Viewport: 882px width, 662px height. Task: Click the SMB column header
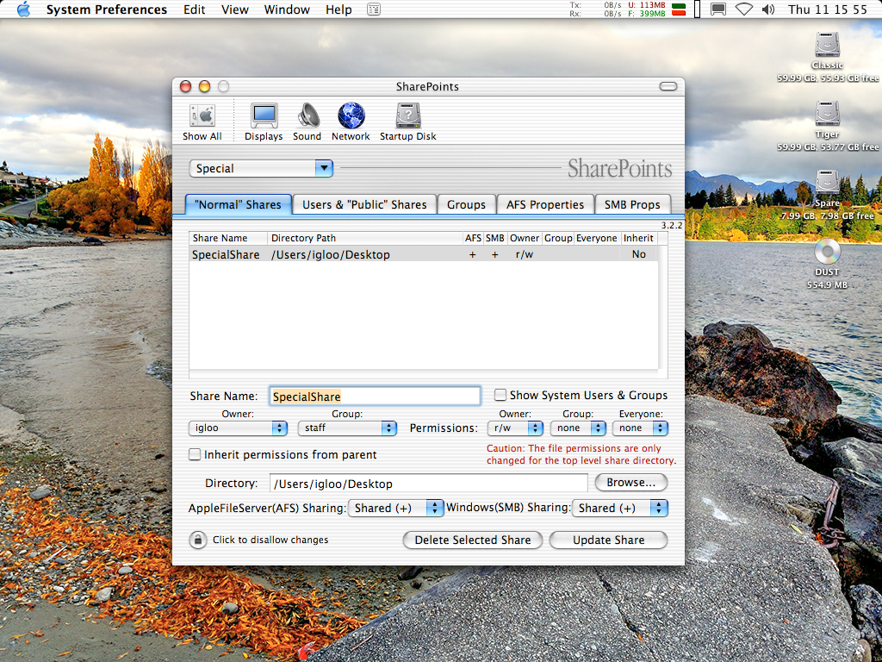(495, 238)
